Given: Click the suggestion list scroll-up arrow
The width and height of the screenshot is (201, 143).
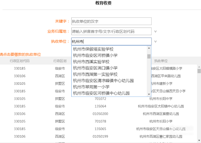Looking at the screenshot, I should tap(149, 48).
